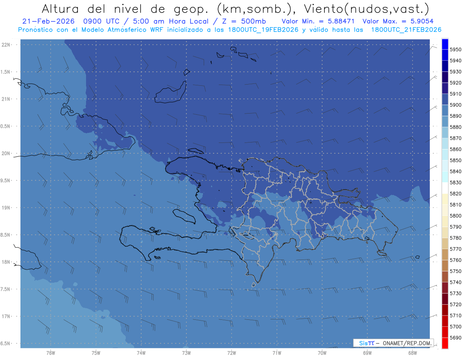This screenshot has height=358, width=463.
Task: Click the longitude label '72W'
Action: point(231,353)
